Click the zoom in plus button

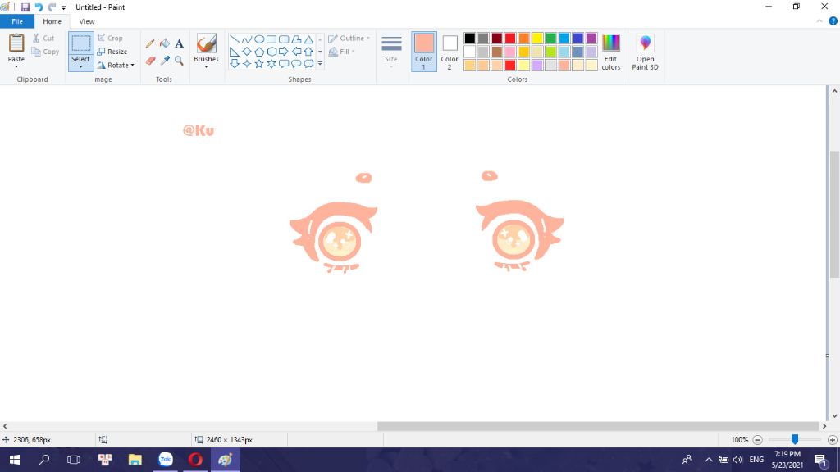coord(832,440)
